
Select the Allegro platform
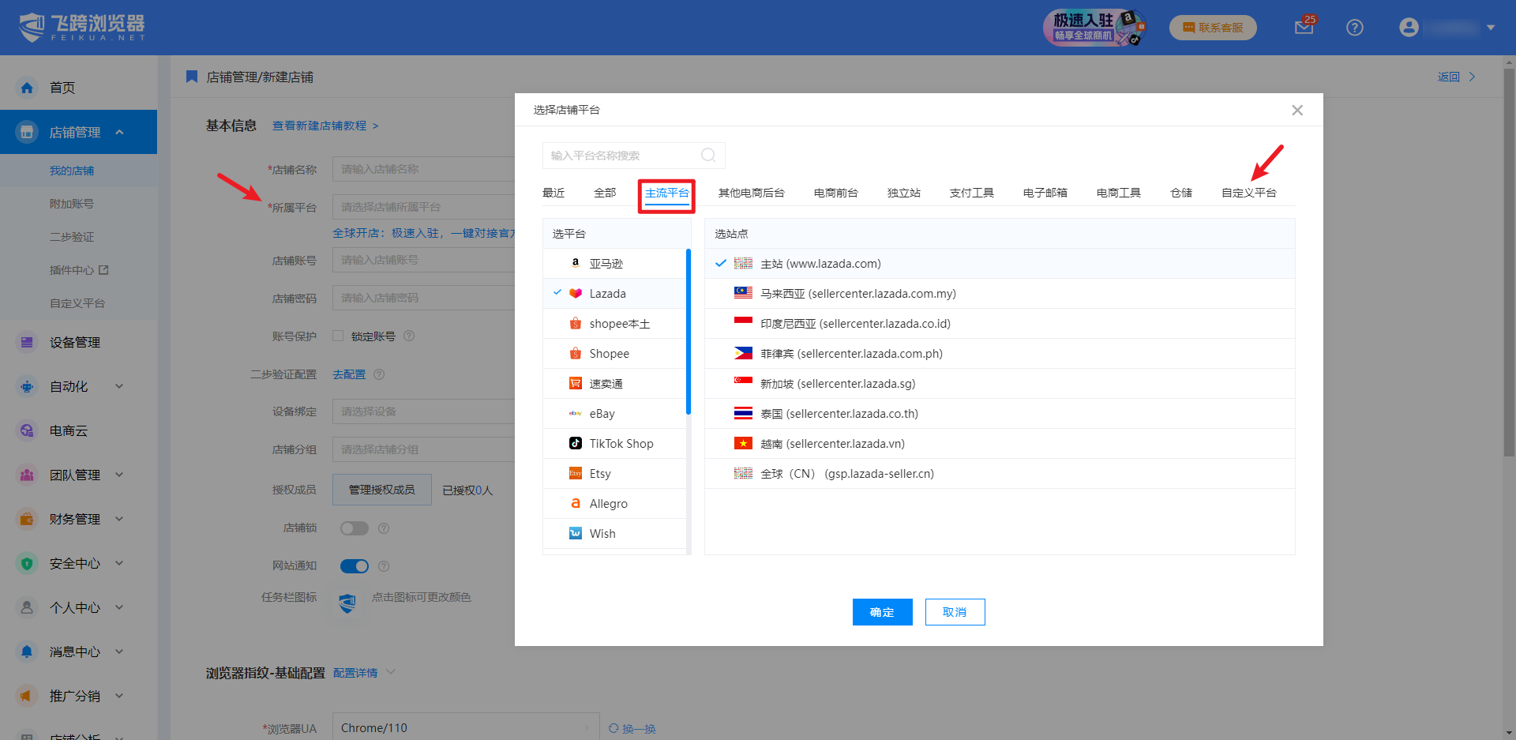[x=614, y=504]
